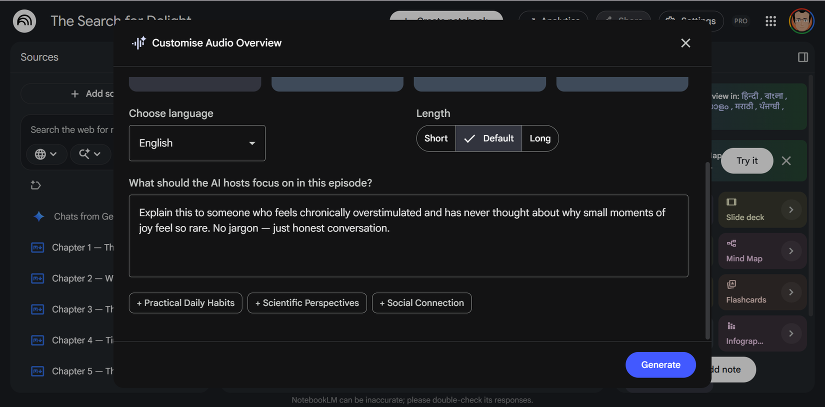Image resolution: width=825 pixels, height=407 pixels.
Task: Open the web source globe dropdown
Action: (45, 154)
